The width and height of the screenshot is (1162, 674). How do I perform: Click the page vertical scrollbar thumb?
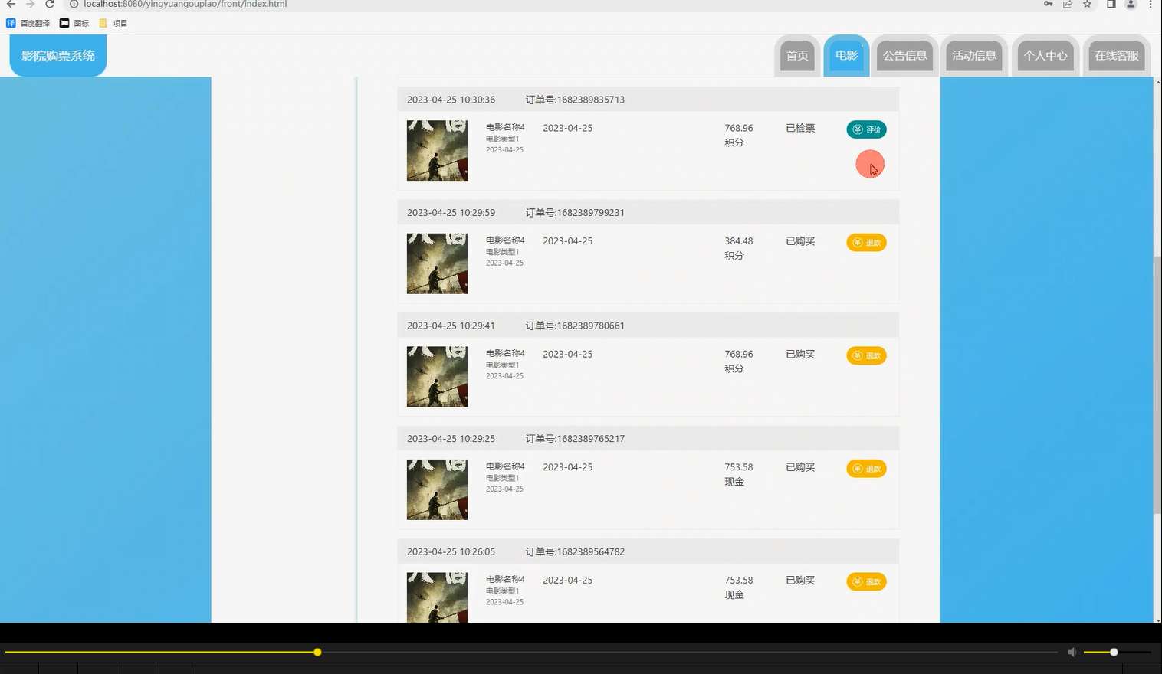click(1157, 384)
